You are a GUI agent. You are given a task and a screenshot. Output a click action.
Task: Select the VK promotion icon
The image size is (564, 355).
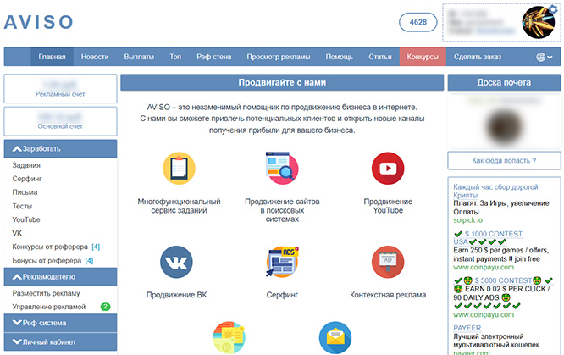[x=177, y=263]
